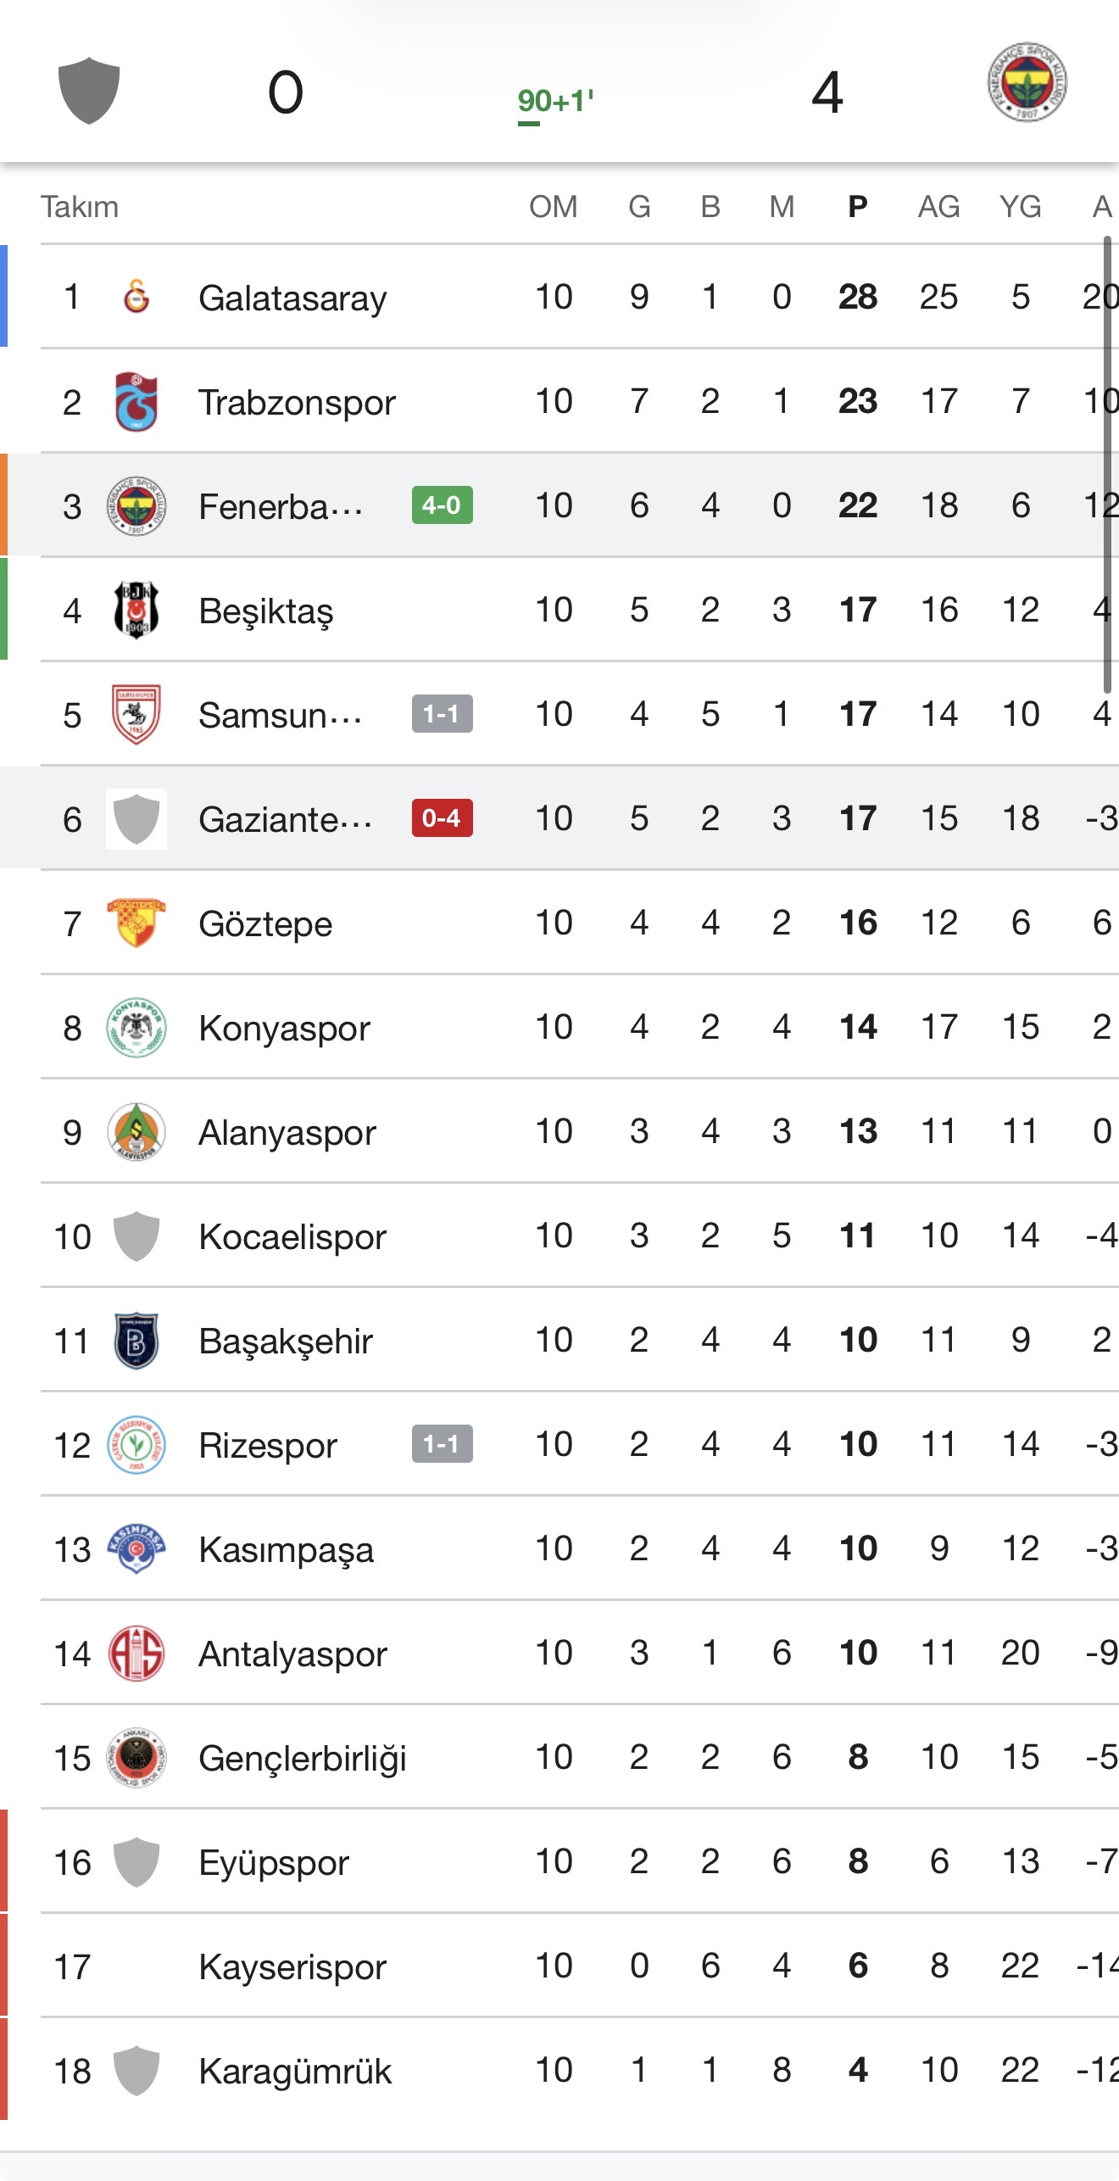Tap the Beşiktaş club crest
Image resolution: width=1119 pixels, height=2181 pixels.
[x=136, y=610]
